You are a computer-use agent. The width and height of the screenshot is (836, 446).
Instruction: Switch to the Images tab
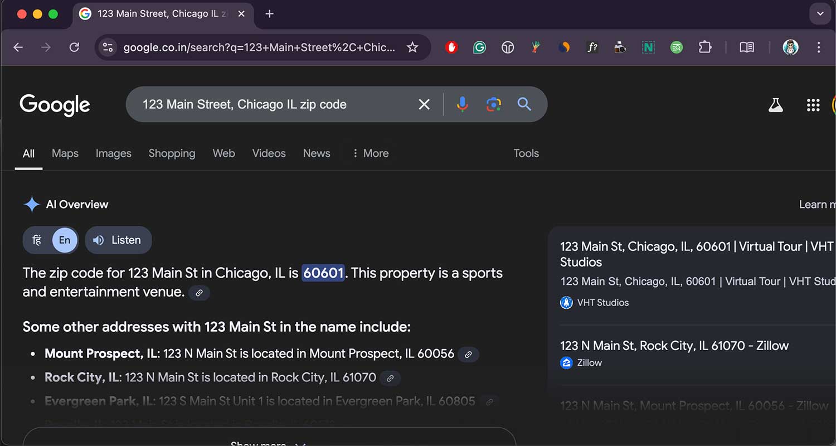pos(113,153)
